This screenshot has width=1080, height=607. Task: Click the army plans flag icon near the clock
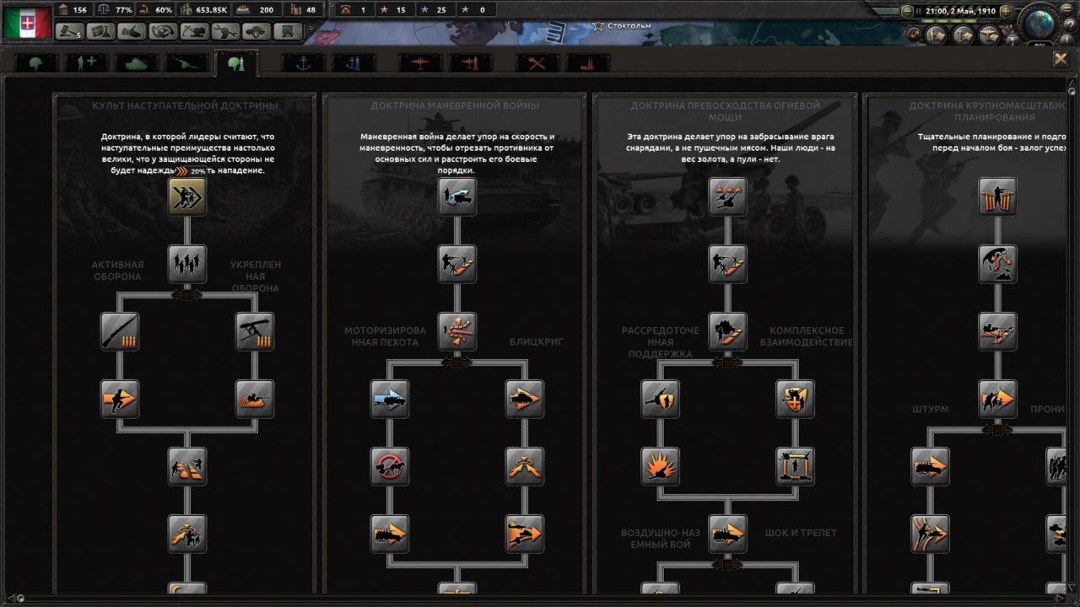tap(935, 35)
